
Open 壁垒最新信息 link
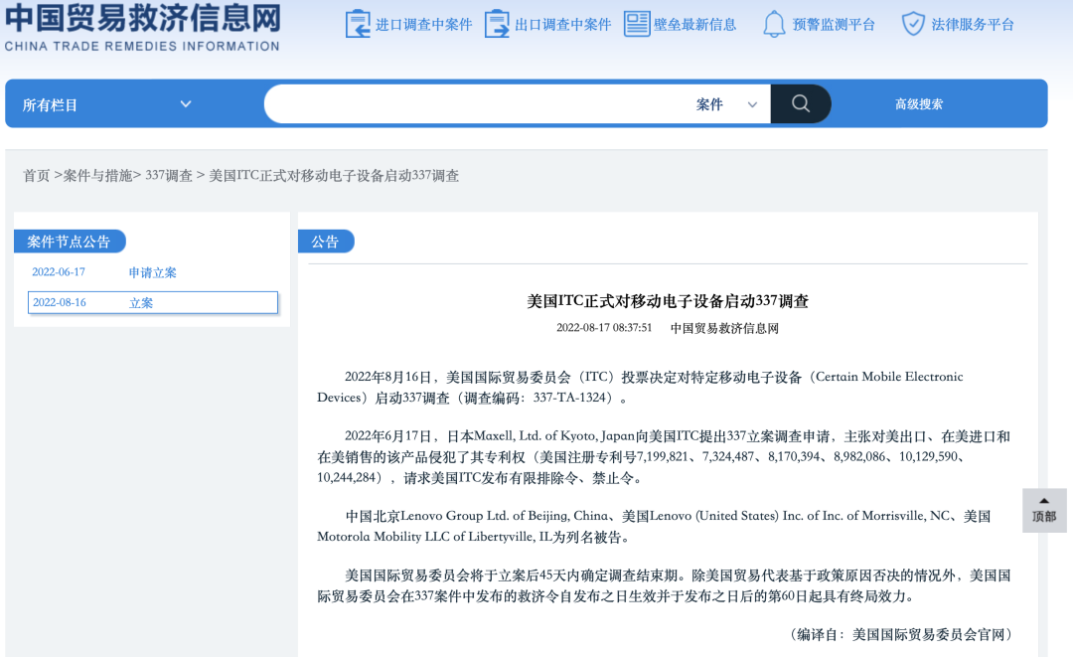point(694,25)
